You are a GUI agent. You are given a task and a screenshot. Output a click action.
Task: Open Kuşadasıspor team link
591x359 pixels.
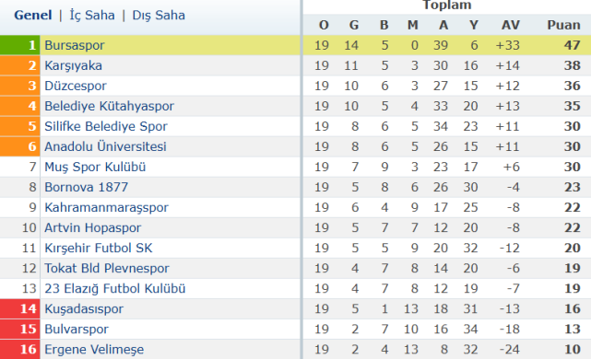(84, 309)
